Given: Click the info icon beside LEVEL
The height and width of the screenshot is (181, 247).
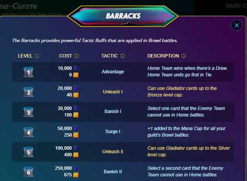Looking at the screenshot, I should click(37, 56).
